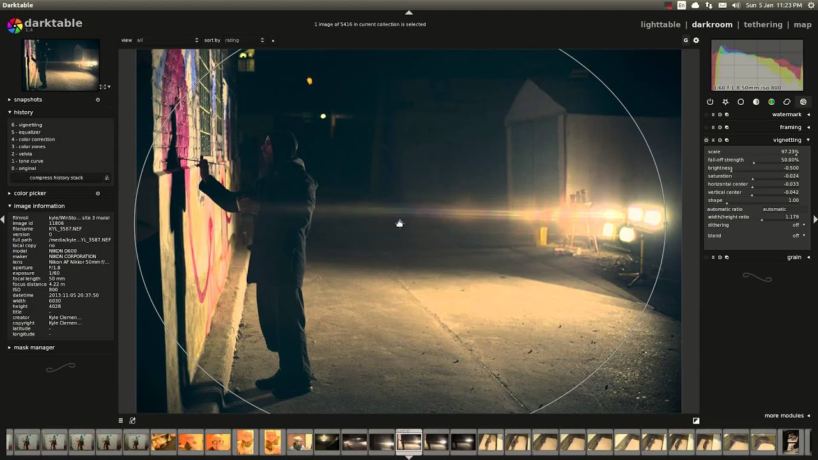
Task: Create style from history stack icon
Action: 107,178
